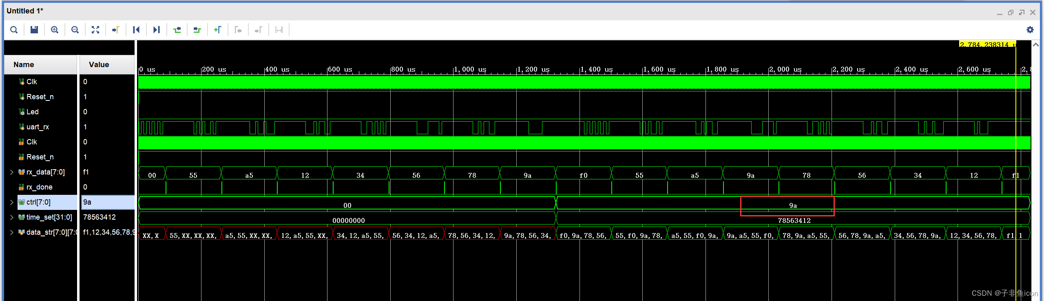Select the Led signal
The height and width of the screenshot is (301, 1044).
click(32, 112)
